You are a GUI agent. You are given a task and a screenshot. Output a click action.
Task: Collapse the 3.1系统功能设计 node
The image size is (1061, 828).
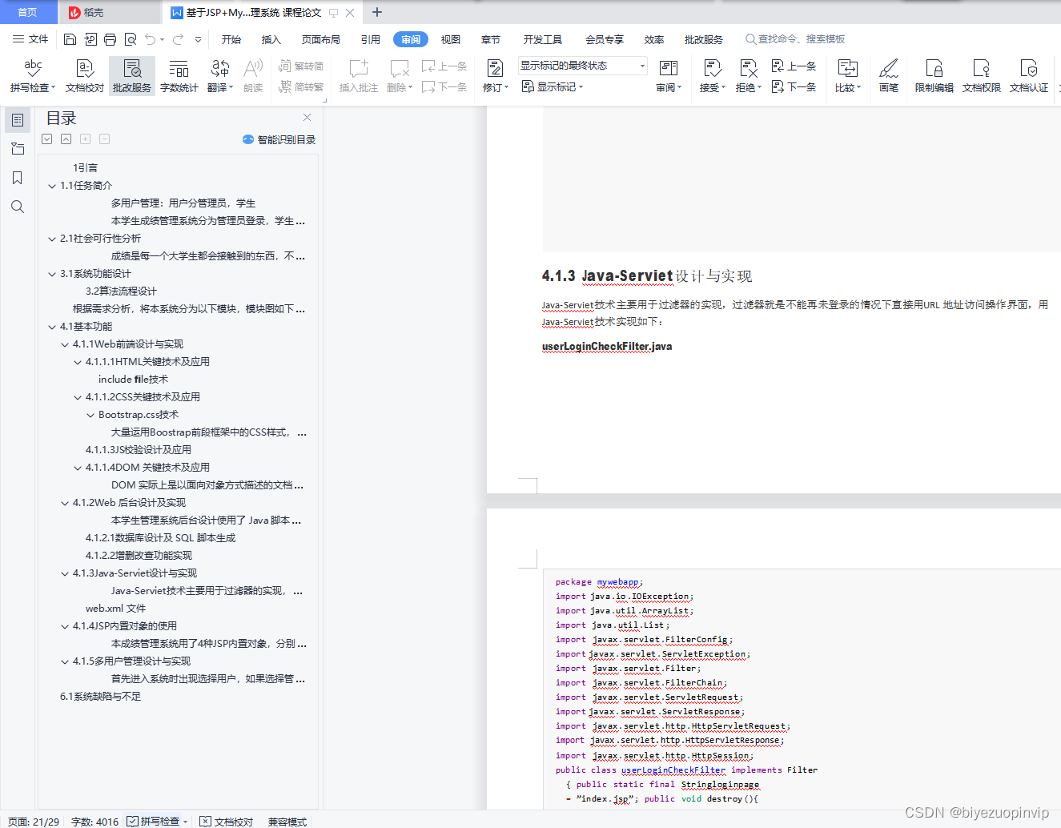pos(52,274)
